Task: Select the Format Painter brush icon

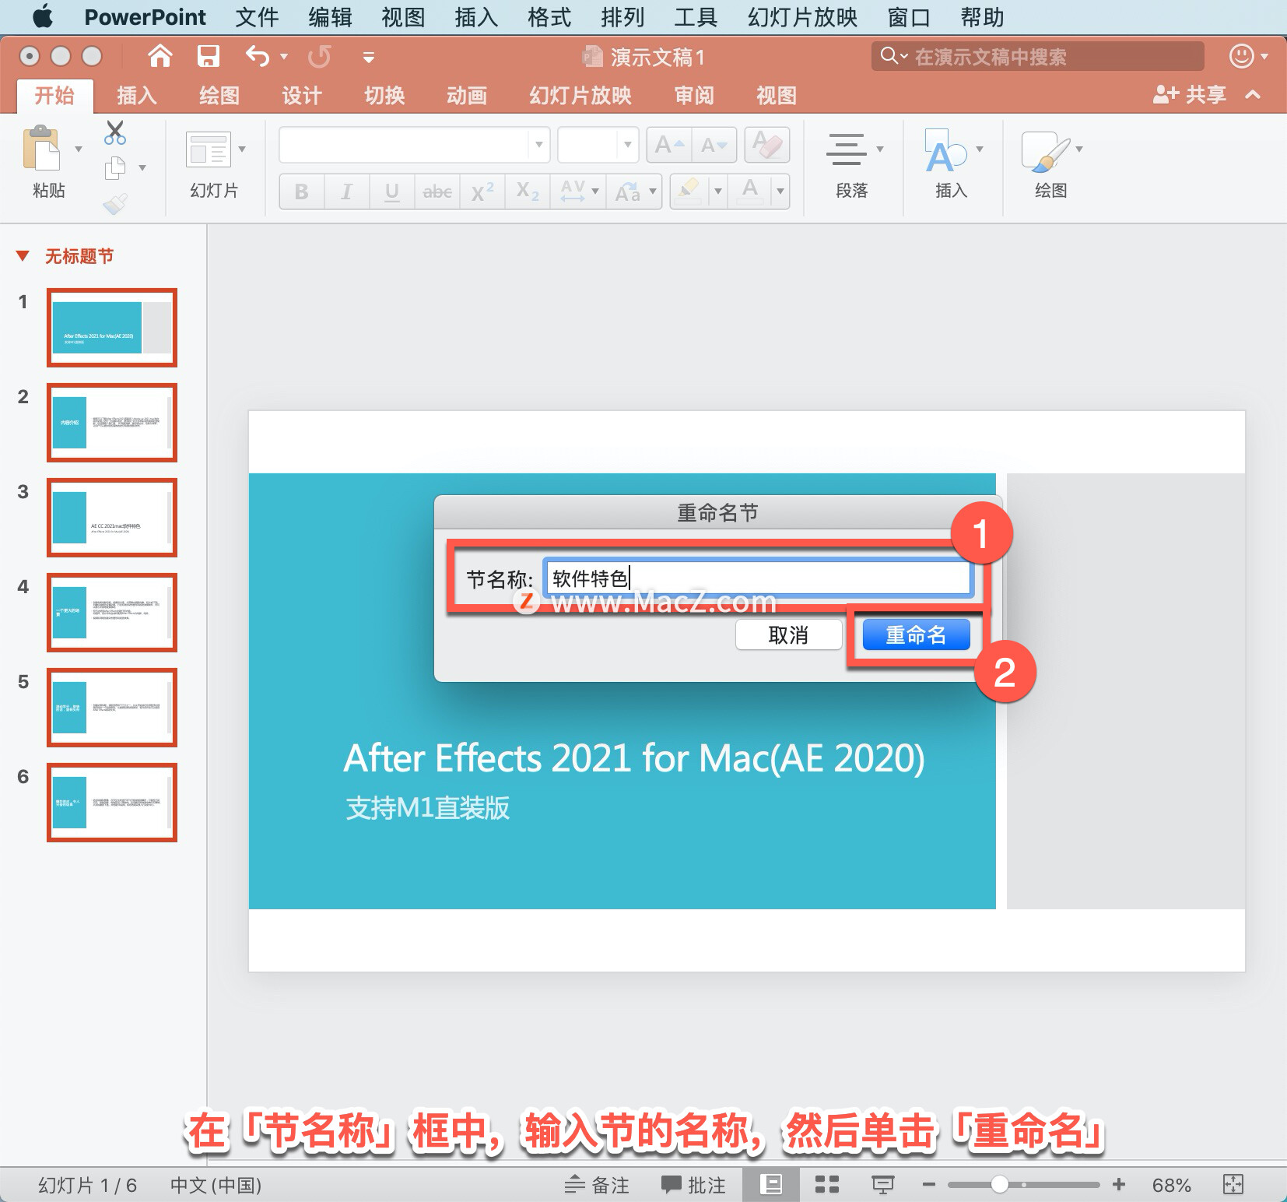Action: click(115, 204)
